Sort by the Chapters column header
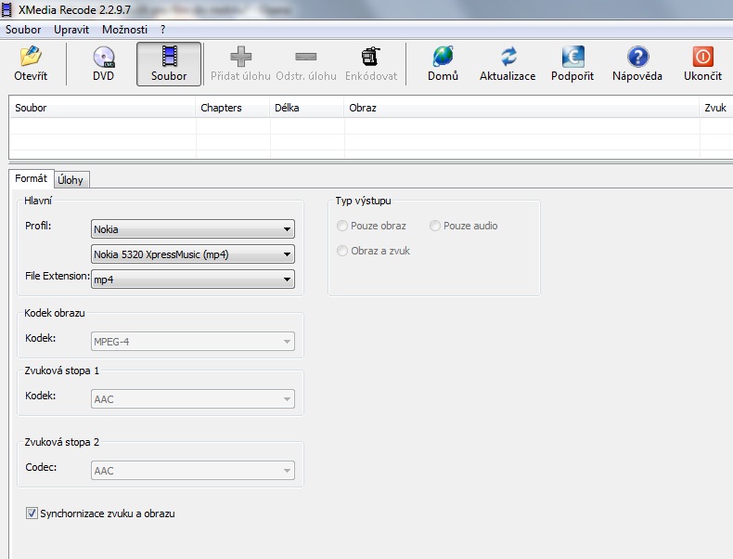The height and width of the screenshot is (559, 733). tap(233, 108)
